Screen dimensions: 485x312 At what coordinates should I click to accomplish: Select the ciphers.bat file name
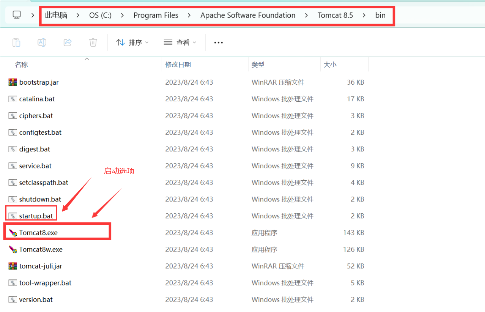[x=36, y=115]
